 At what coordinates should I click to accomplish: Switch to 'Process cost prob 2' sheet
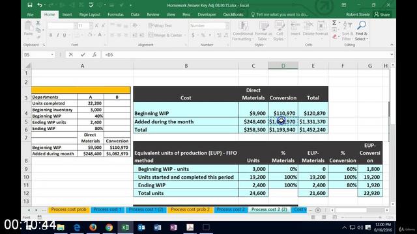190,209
